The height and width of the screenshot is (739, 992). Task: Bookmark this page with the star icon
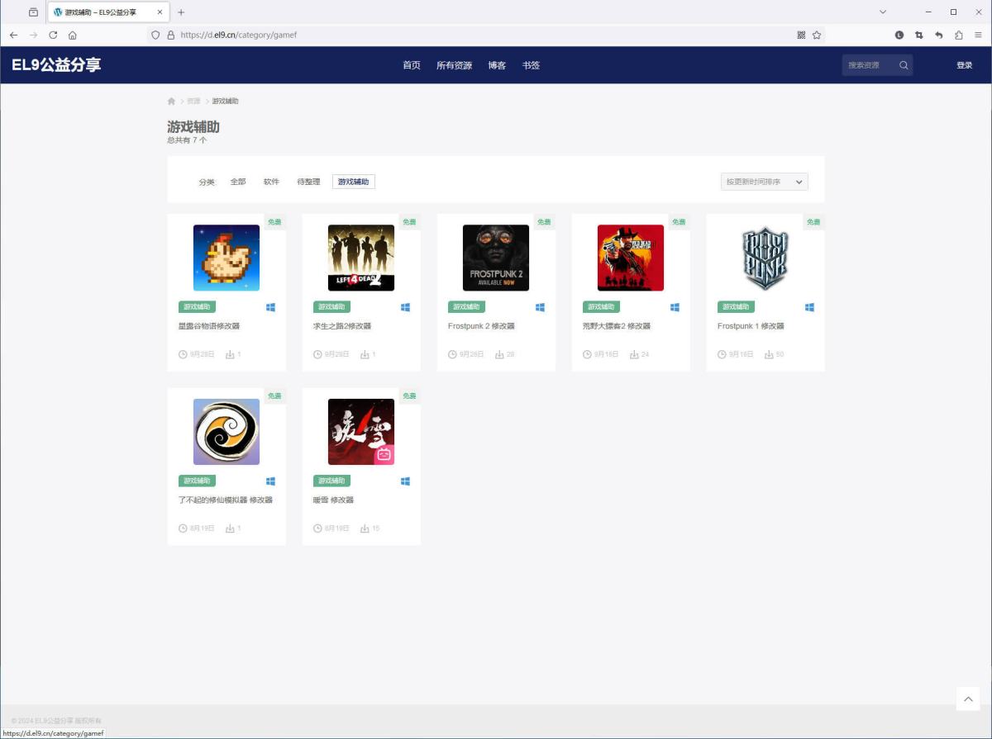point(817,36)
